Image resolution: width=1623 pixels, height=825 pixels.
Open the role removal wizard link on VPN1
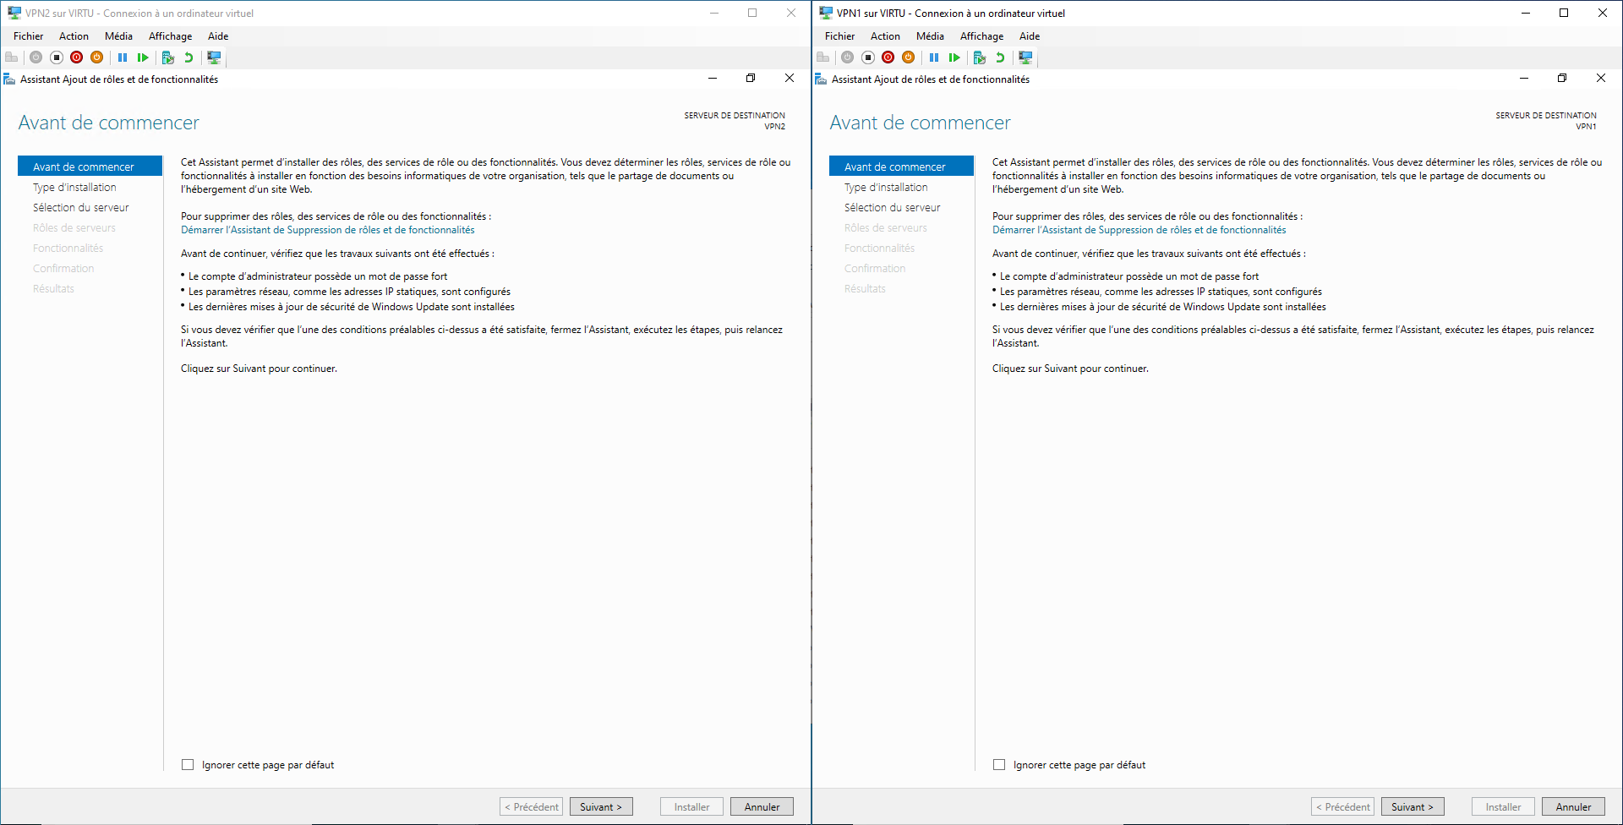(x=1139, y=230)
